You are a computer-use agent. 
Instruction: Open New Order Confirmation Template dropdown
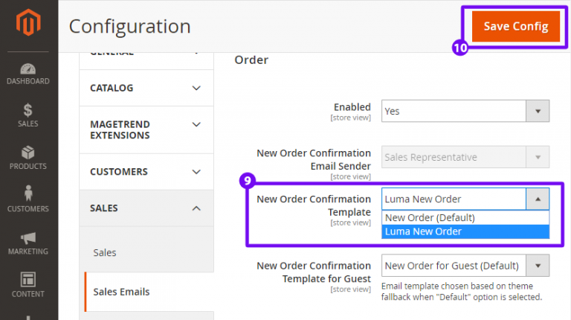[465, 199]
